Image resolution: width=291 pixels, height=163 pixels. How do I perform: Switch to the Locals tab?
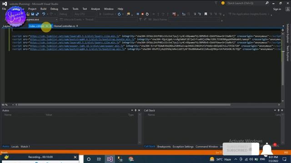tap(15, 147)
